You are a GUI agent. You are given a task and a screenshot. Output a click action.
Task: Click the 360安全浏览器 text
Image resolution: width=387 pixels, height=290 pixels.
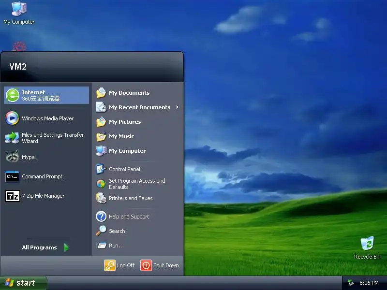41,99
